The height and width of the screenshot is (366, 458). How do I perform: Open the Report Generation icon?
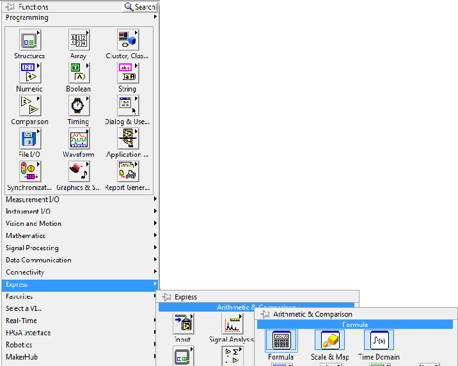(128, 171)
